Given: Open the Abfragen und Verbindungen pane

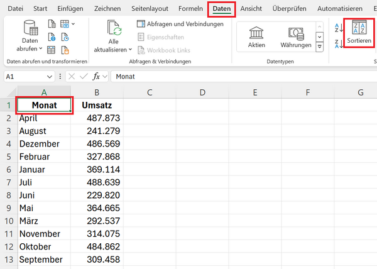Looking at the screenshot, I should click(x=180, y=24).
